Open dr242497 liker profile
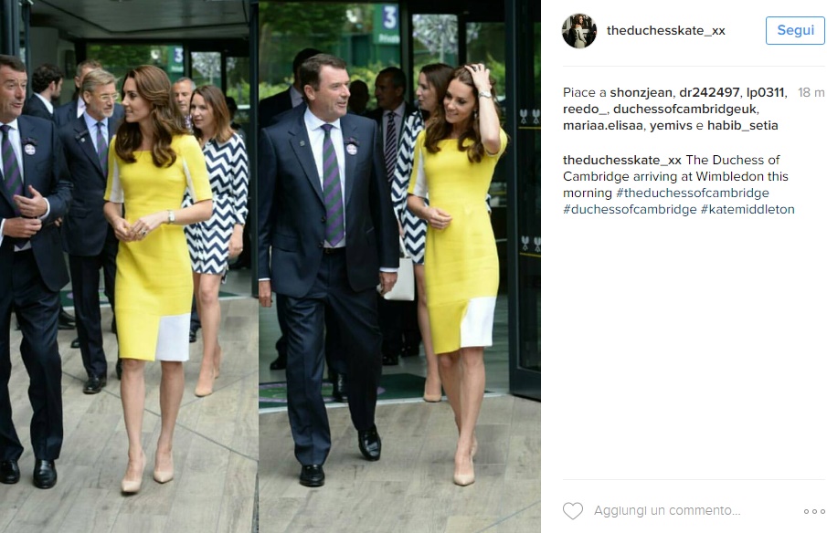 pos(709,93)
